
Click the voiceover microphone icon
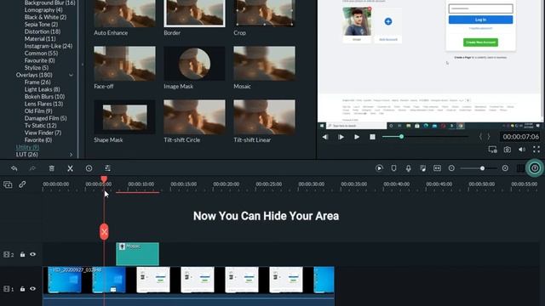coord(408,168)
